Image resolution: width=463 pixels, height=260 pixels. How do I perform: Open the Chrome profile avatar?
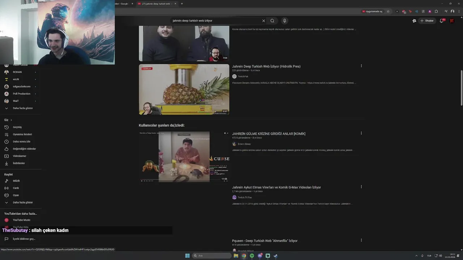coord(453,11)
